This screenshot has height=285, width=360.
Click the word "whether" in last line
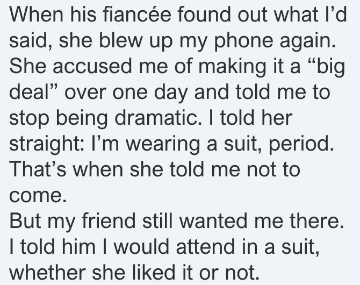tap(47, 272)
